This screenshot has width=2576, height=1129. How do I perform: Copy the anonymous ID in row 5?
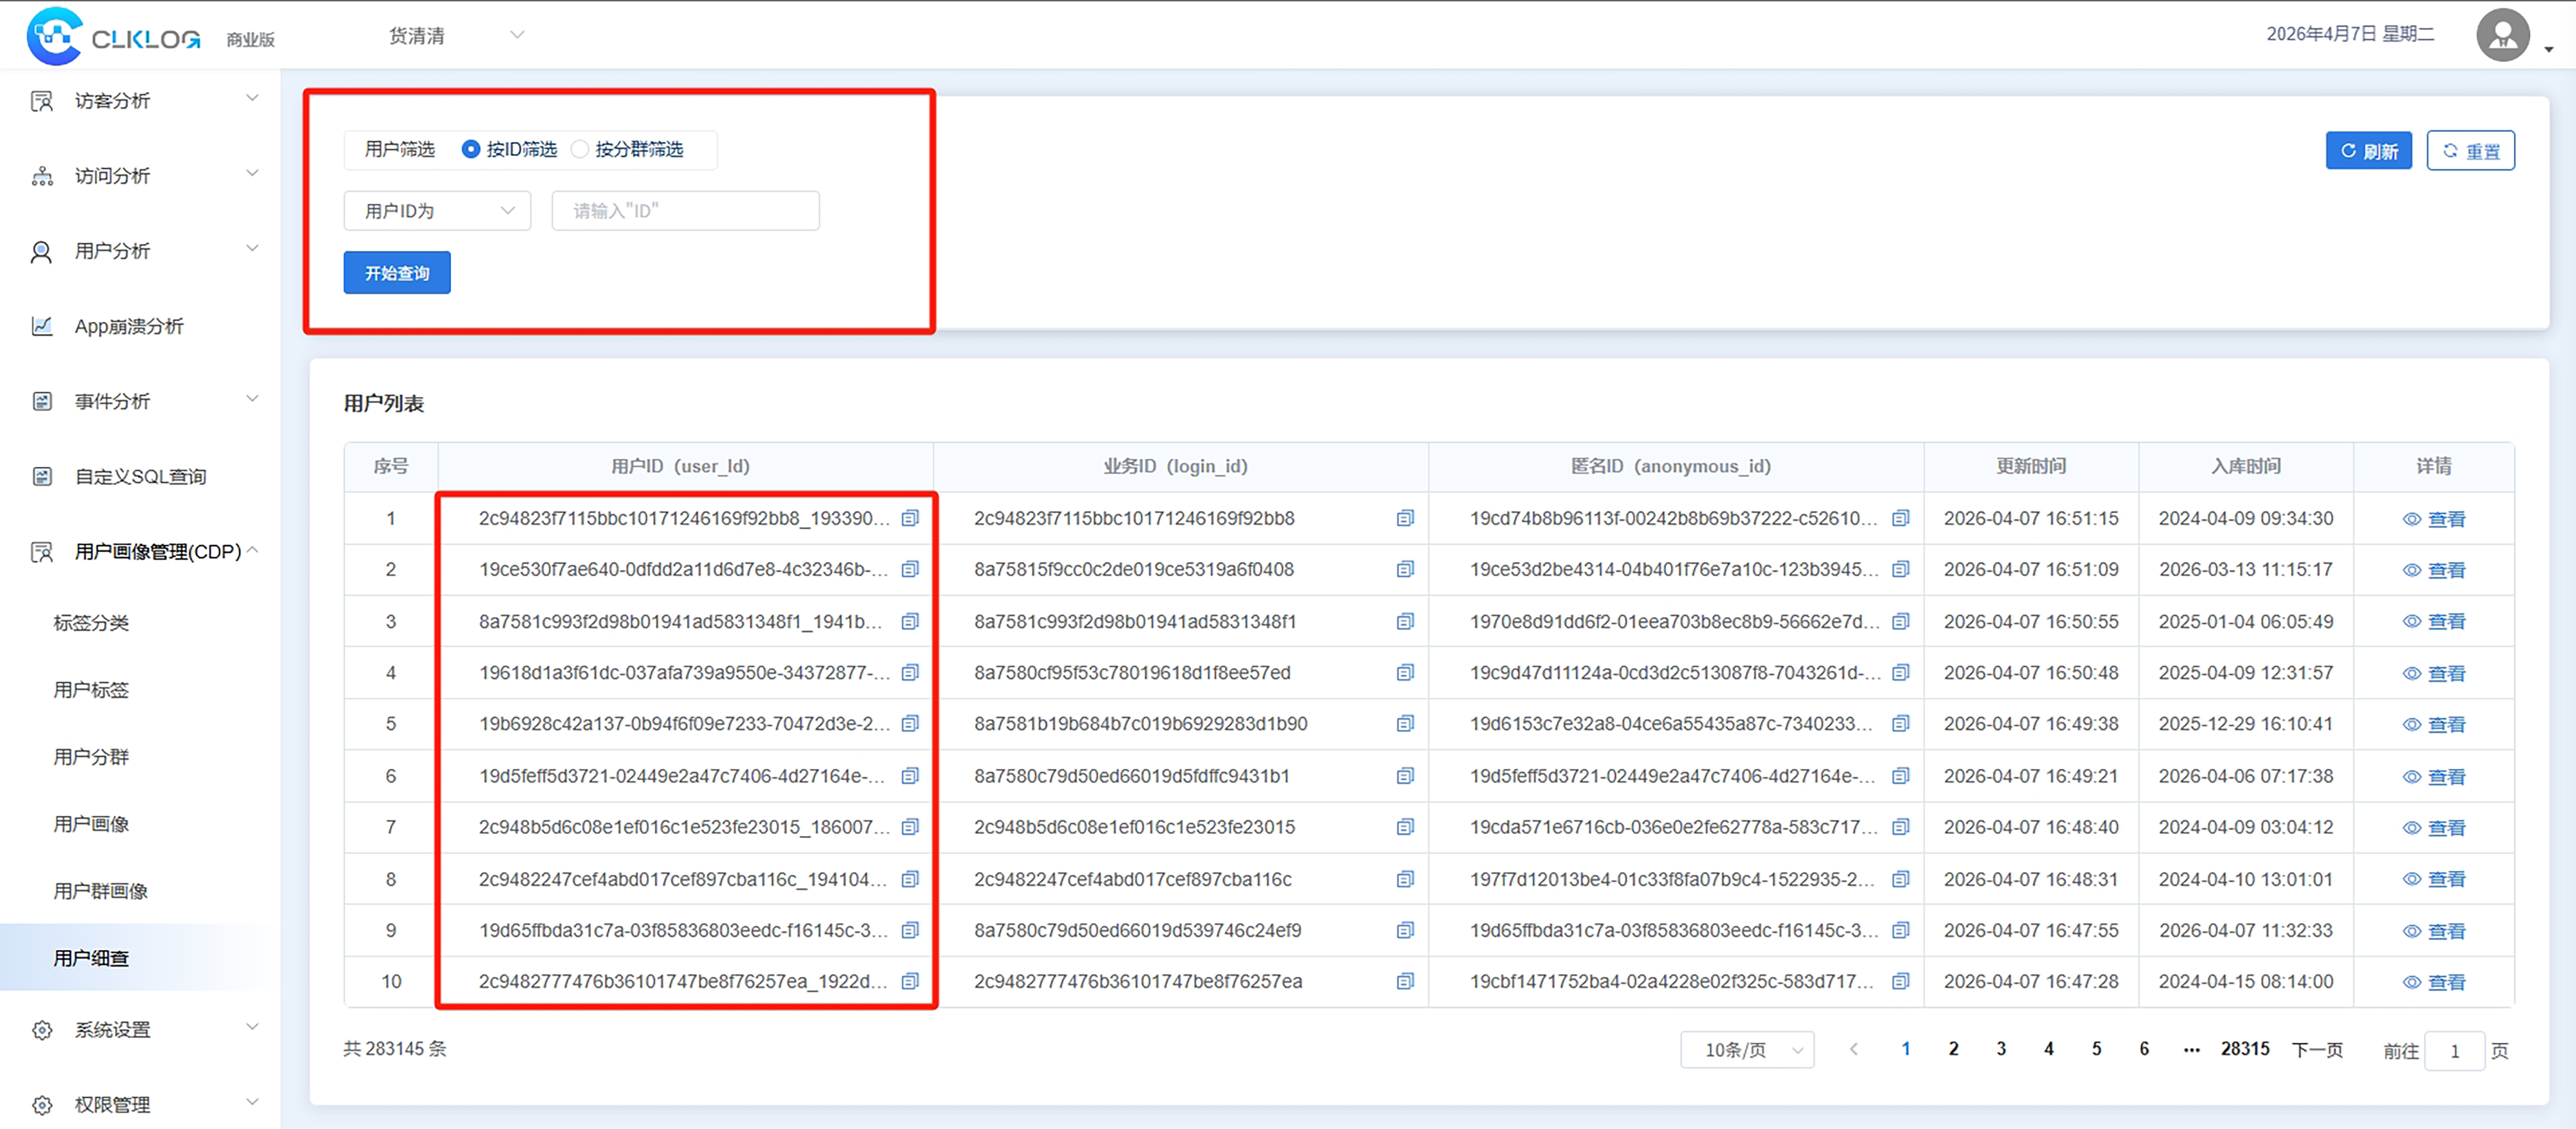[1900, 723]
